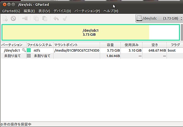183x127 pixels.
Task: Close the GParted window
Action: (x=5, y=5)
